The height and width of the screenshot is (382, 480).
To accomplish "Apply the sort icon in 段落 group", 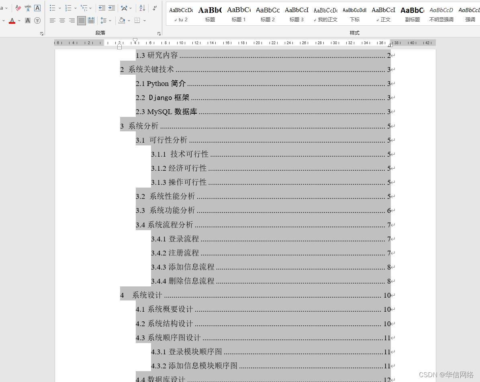I will click(x=142, y=8).
